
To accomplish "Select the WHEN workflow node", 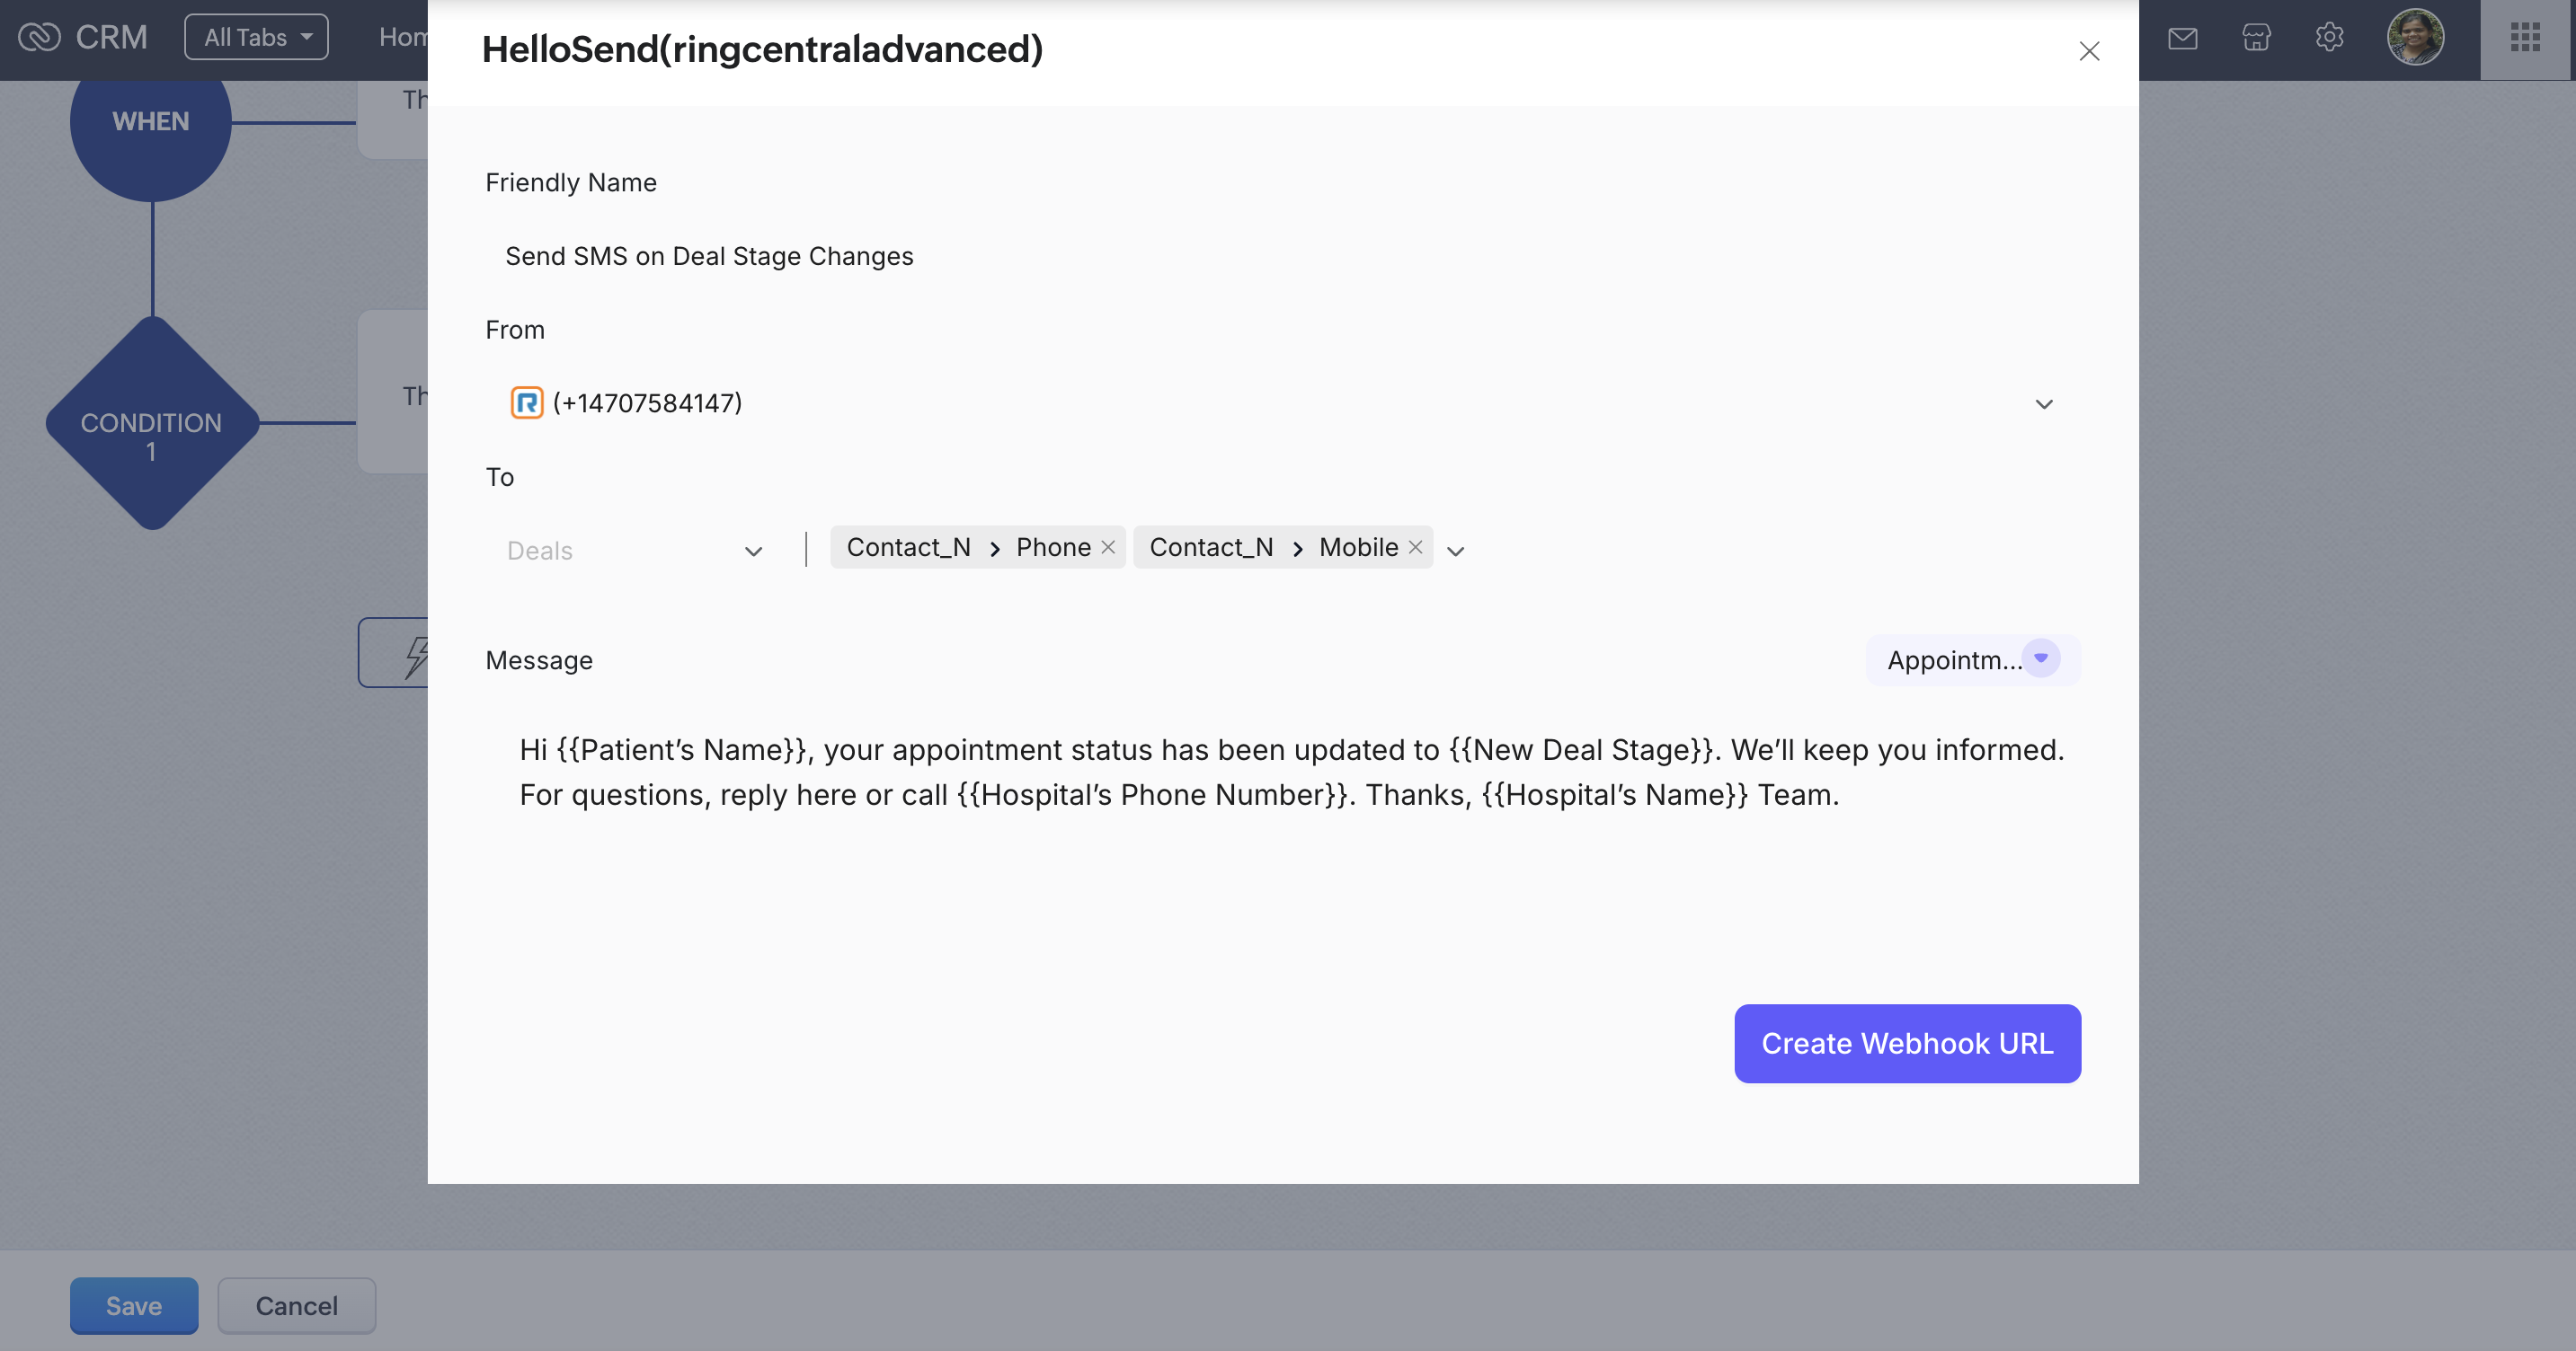I will pos(151,122).
